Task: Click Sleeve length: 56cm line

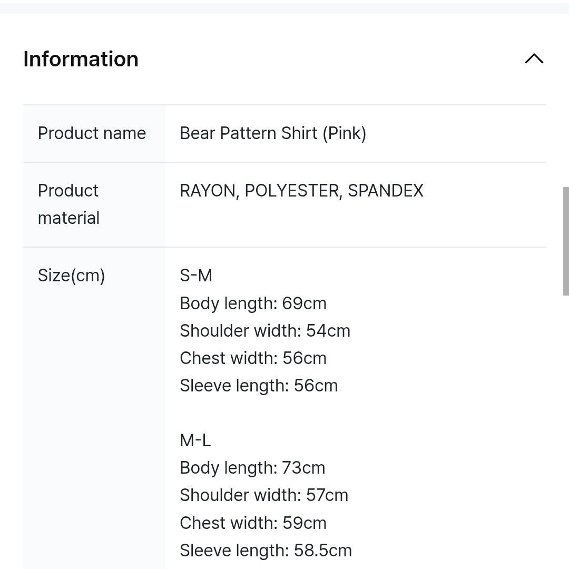Action: tap(259, 386)
